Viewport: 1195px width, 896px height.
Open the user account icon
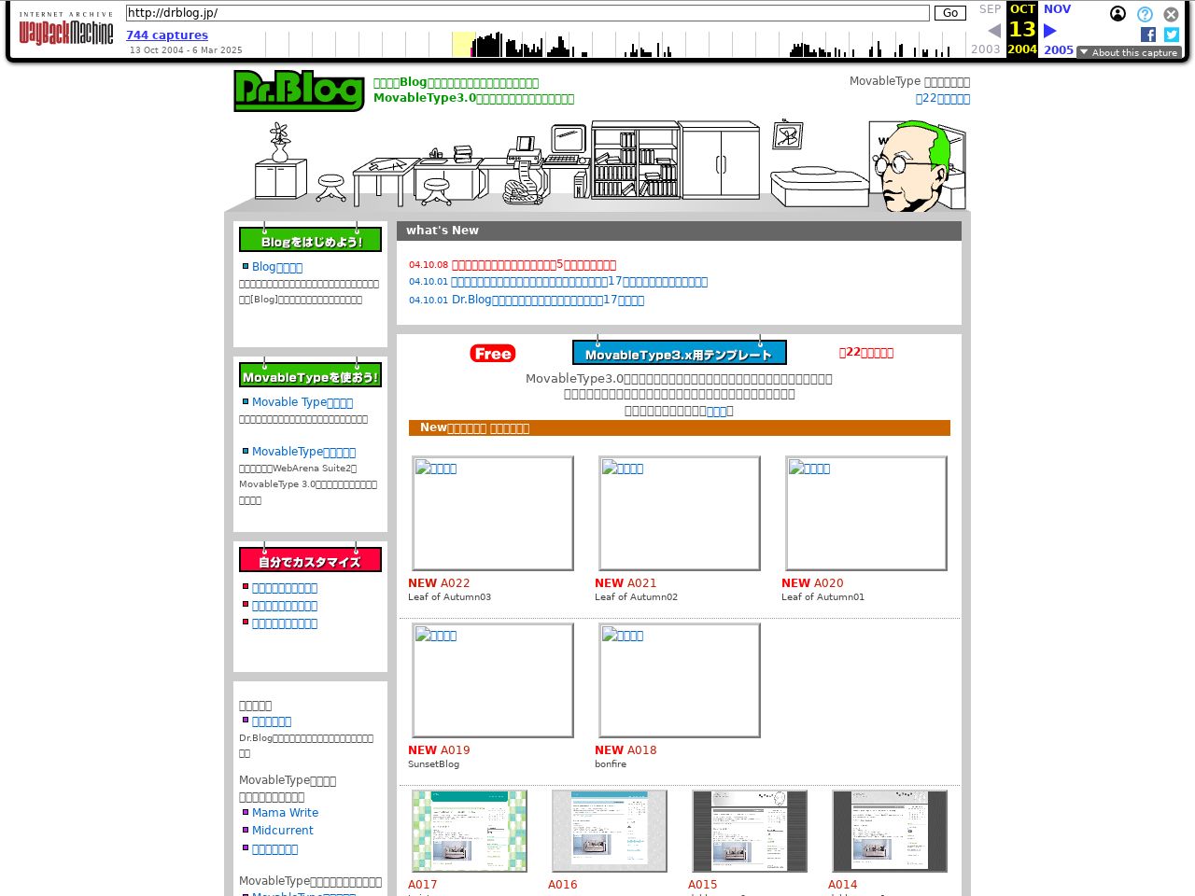[x=1118, y=14]
